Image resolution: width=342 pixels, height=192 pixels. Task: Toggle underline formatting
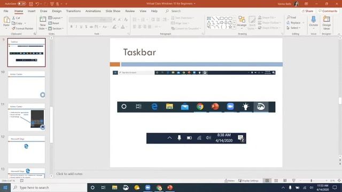(81, 27)
